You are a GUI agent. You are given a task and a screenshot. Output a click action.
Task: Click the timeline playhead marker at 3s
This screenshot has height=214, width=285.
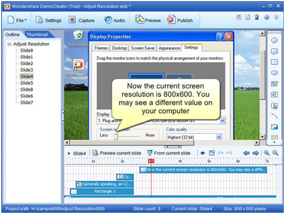[151, 161]
